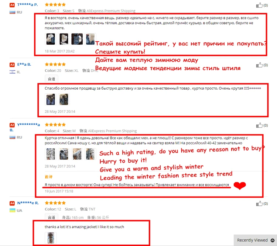Expand the Recently Viewed panel arrow

(x=273, y=240)
